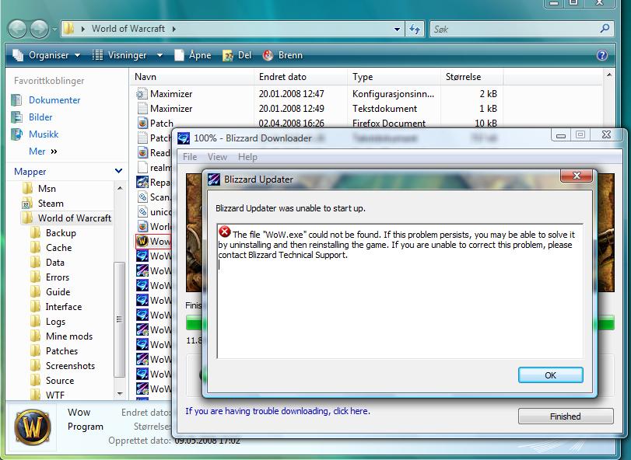The width and height of the screenshot is (631, 460).
Task: Click inside the Blizzard Updater error message box
Action: tap(400, 291)
